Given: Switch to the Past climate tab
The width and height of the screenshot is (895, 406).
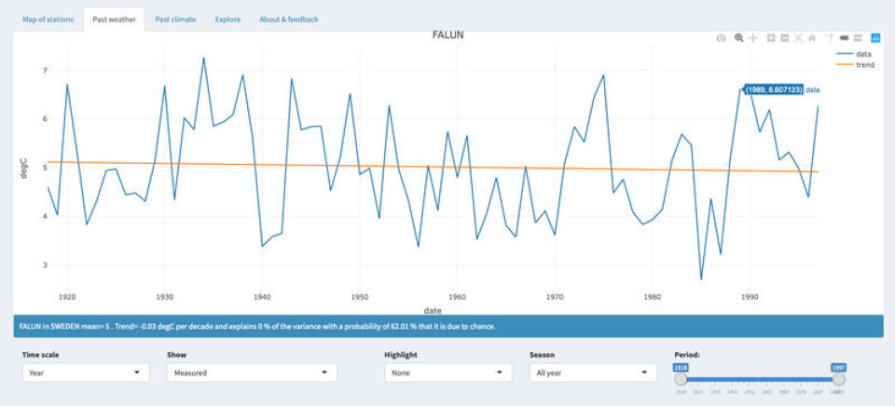Looking at the screenshot, I should (175, 20).
